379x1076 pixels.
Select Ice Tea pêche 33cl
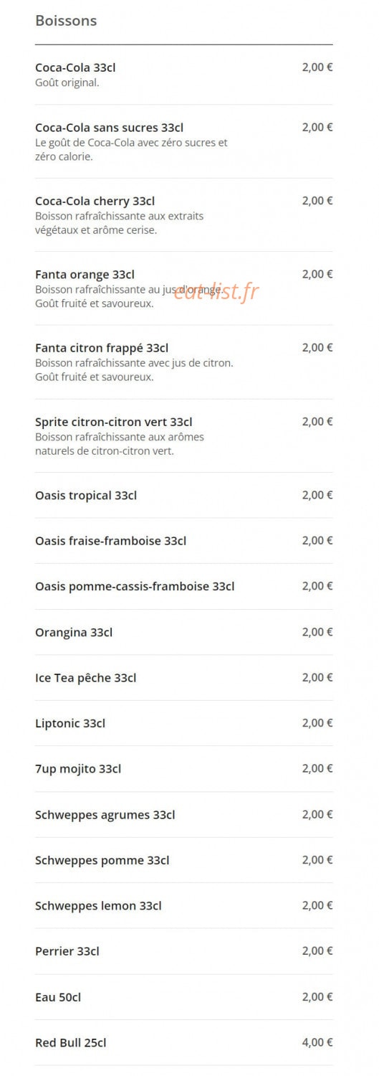[x=183, y=677]
